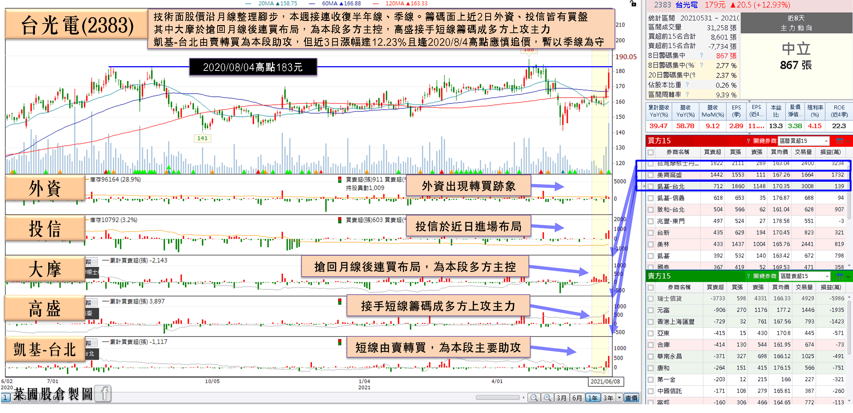Click the 查價 button
The height and width of the screenshot is (413, 853).
click(x=631, y=398)
